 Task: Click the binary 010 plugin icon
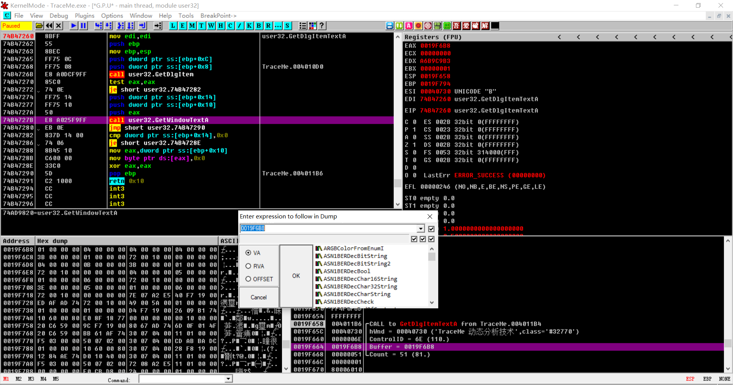pyautogui.click(x=438, y=26)
